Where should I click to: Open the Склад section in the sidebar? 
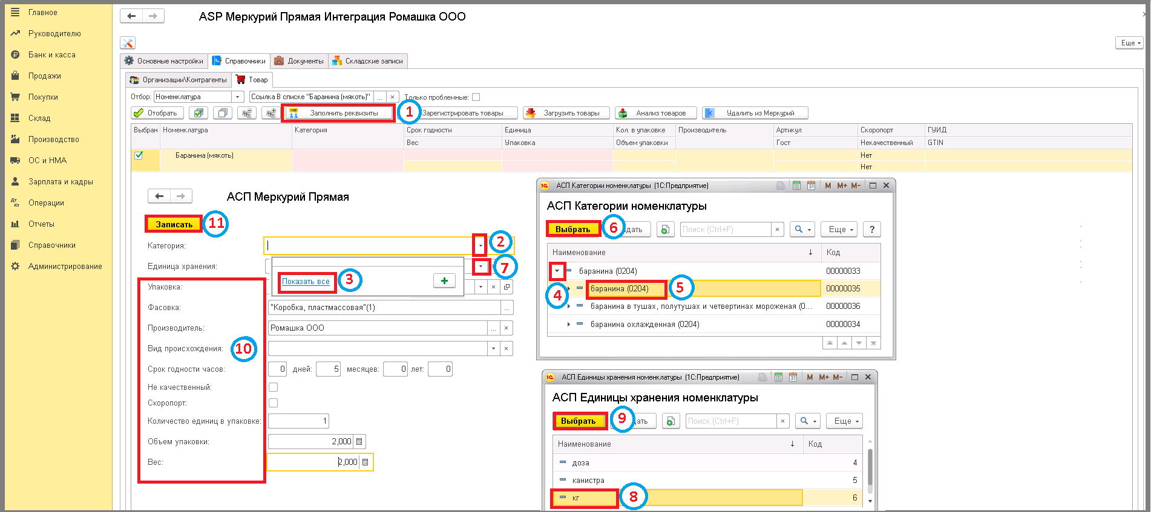click(39, 118)
